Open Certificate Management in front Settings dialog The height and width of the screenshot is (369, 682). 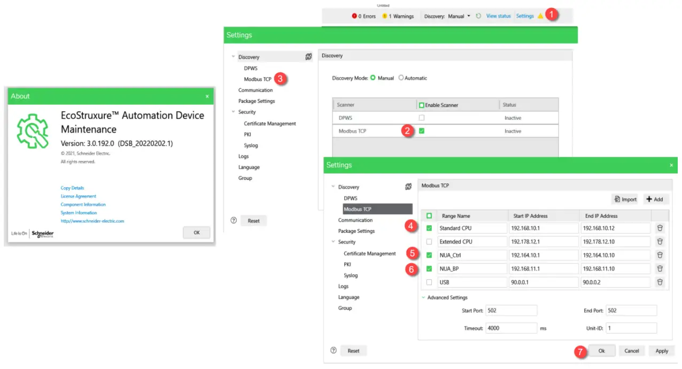(369, 253)
